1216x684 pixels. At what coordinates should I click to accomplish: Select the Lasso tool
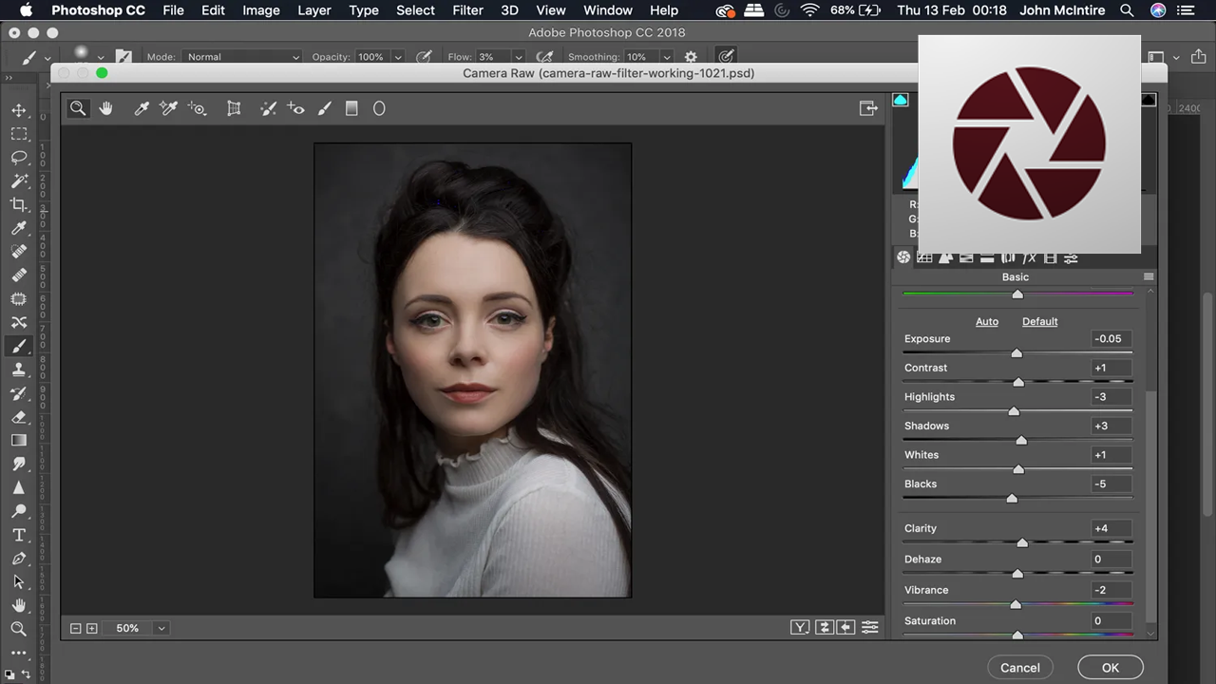19,158
